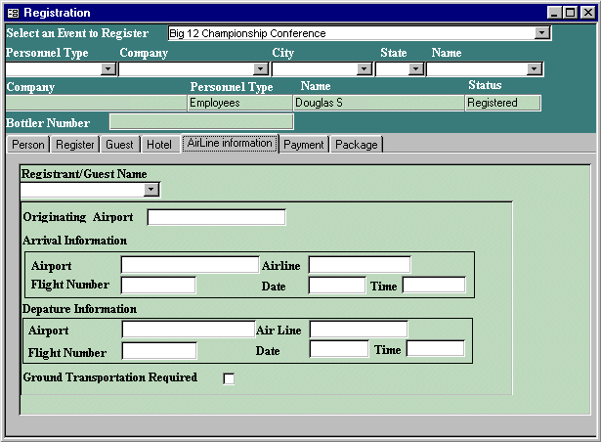Click the Departure Flight Number field
Screen dimensions: 601x442
click(x=159, y=351)
